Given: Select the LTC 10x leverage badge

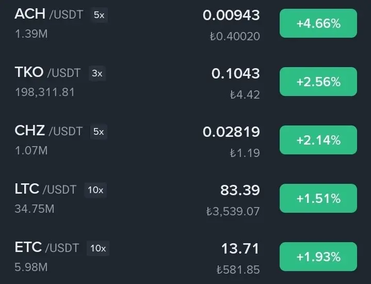Looking at the screenshot, I should 95,190.
